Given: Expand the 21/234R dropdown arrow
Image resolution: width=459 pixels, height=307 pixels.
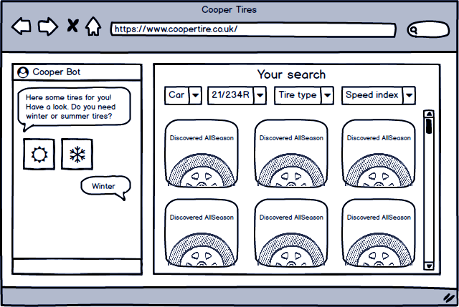Looking at the screenshot, I should point(260,95).
